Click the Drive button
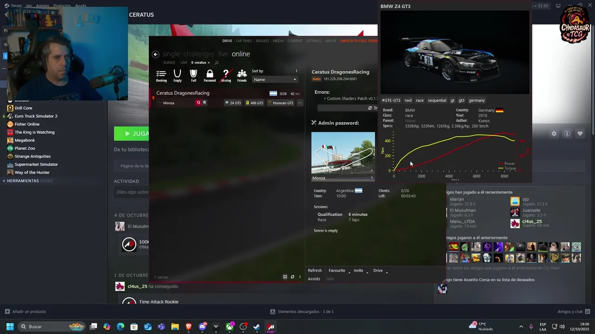The width and height of the screenshot is (595, 334). [378, 270]
